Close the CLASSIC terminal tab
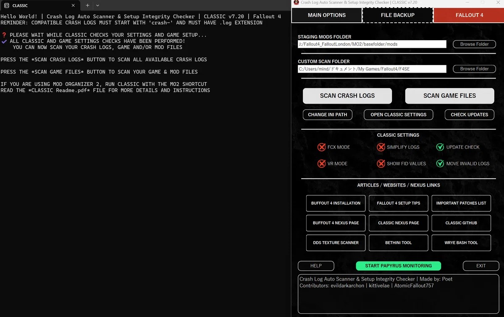504x317 pixels. click(x=73, y=5)
